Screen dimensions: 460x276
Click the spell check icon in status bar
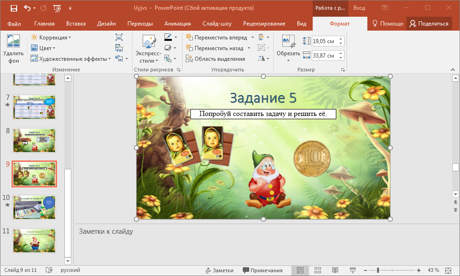(49, 270)
